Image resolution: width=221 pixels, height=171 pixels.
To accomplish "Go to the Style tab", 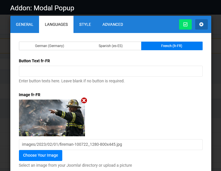I will [85, 24].
